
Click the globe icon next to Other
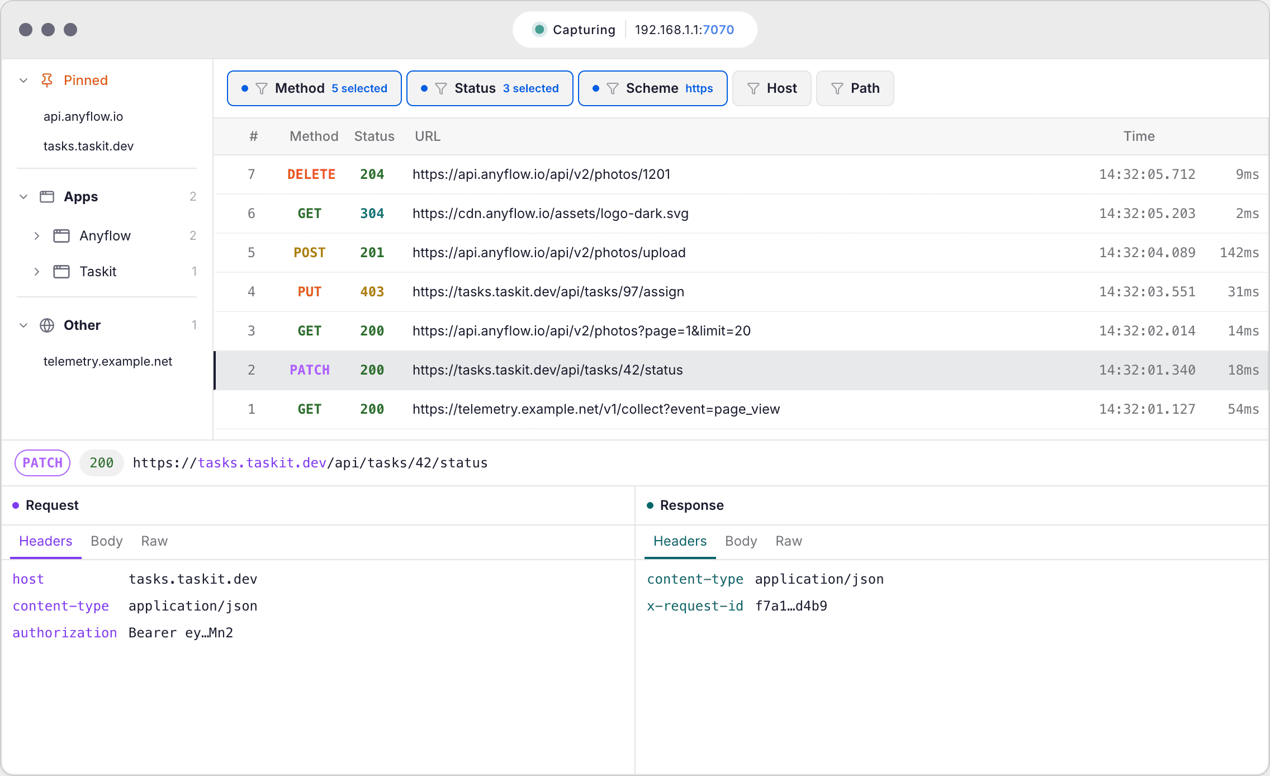(x=47, y=325)
